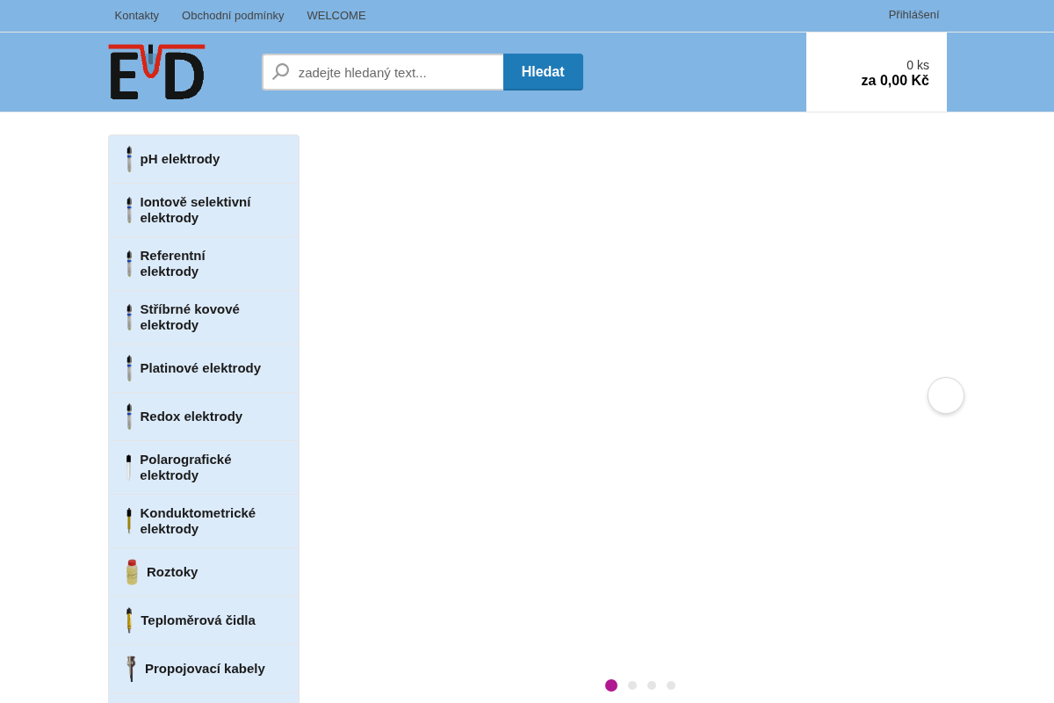
Task: Click the Platinové elektrody icon
Action: [x=129, y=368]
